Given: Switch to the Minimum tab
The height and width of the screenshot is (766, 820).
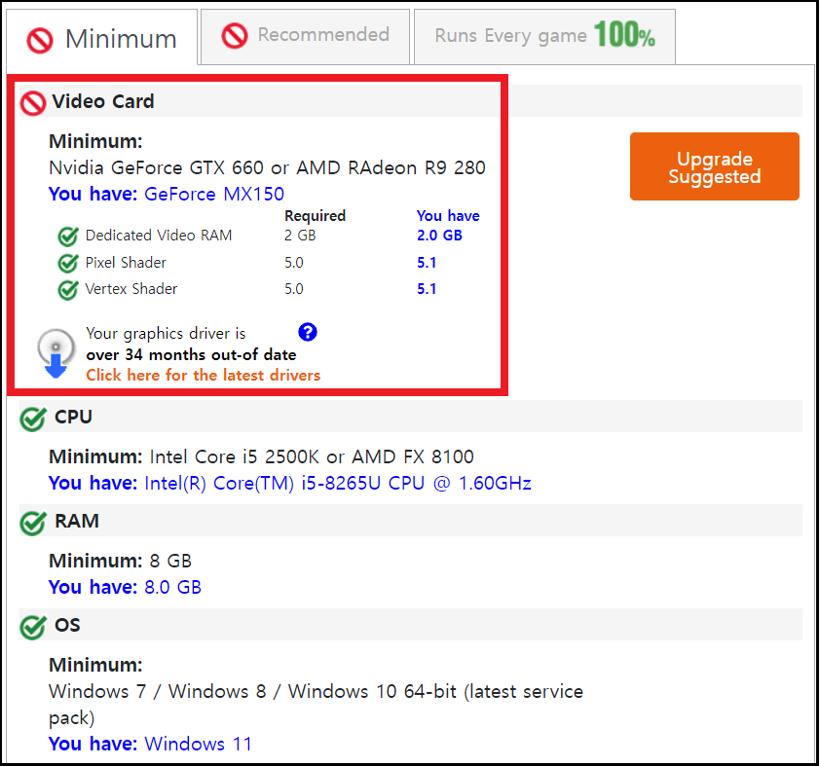Looking at the screenshot, I should (x=102, y=38).
